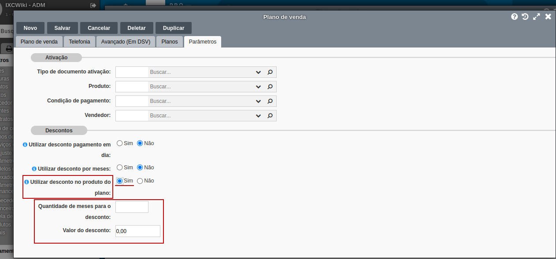556x259 pixels.
Task: Select Sim for Utilizar desconto pagamento em dia
Action: pyautogui.click(x=119, y=143)
